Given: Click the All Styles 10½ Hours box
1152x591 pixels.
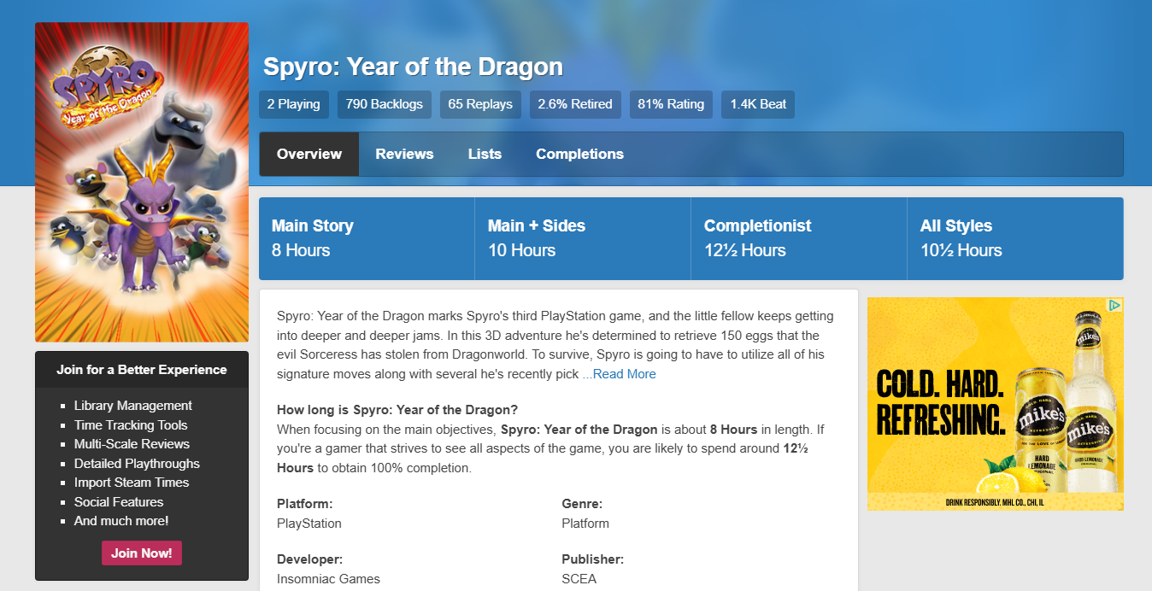Looking at the screenshot, I should [x=1015, y=238].
